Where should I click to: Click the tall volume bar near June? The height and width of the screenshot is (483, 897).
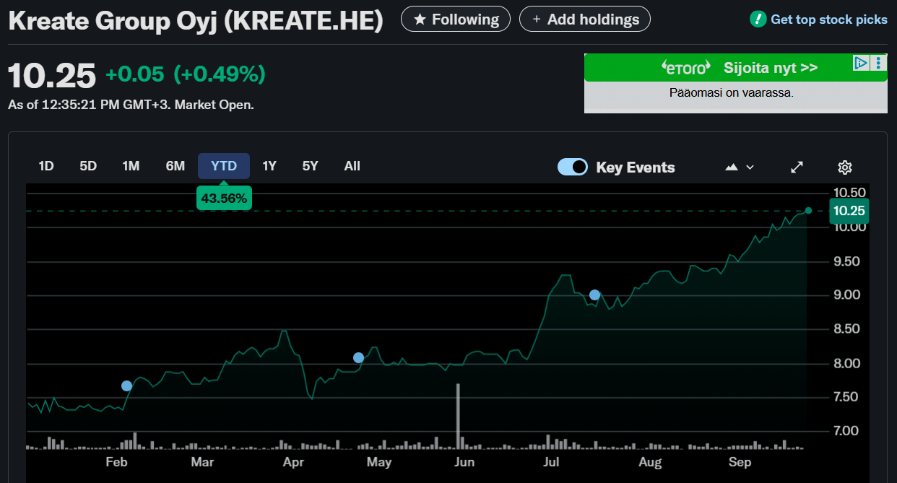458,416
